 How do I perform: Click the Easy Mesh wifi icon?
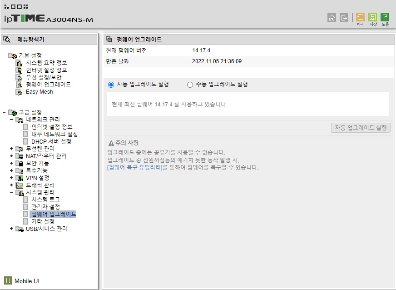click(x=19, y=92)
